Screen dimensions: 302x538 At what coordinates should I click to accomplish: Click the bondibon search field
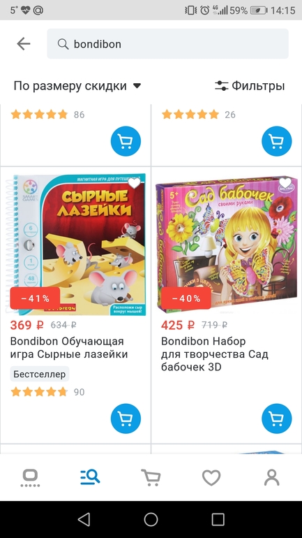pyautogui.click(x=167, y=43)
